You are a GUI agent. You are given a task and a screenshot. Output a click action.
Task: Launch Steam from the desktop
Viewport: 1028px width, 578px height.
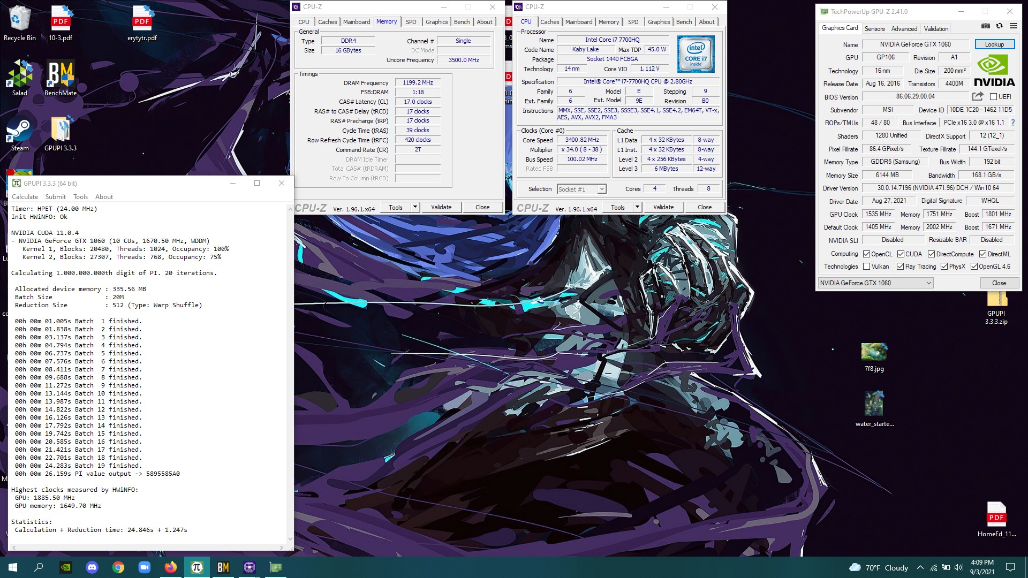click(19, 133)
